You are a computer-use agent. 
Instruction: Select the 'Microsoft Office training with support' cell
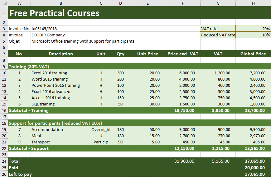pos(83,41)
